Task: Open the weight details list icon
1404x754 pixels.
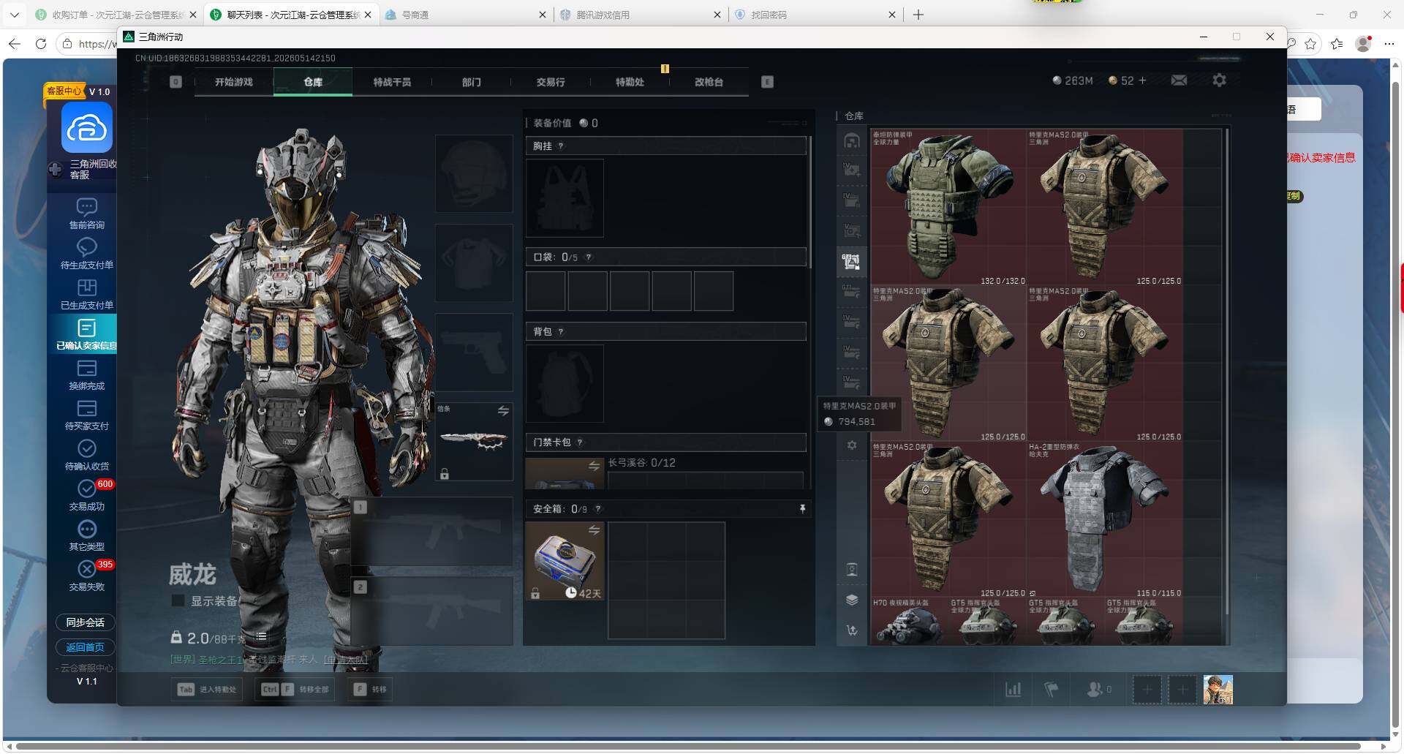Action: [x=261, y=637]
